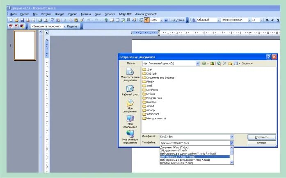Click the Print toolbar icon

40,20
